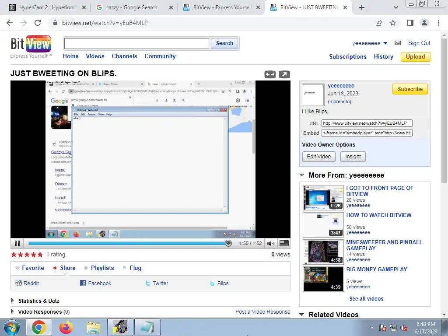The image size is (448, 336).
Task: Click See all videos link
Action: 366,298
